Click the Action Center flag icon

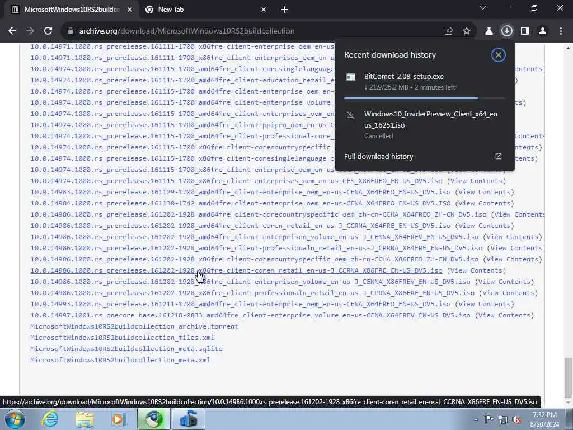tap(489, 419)
